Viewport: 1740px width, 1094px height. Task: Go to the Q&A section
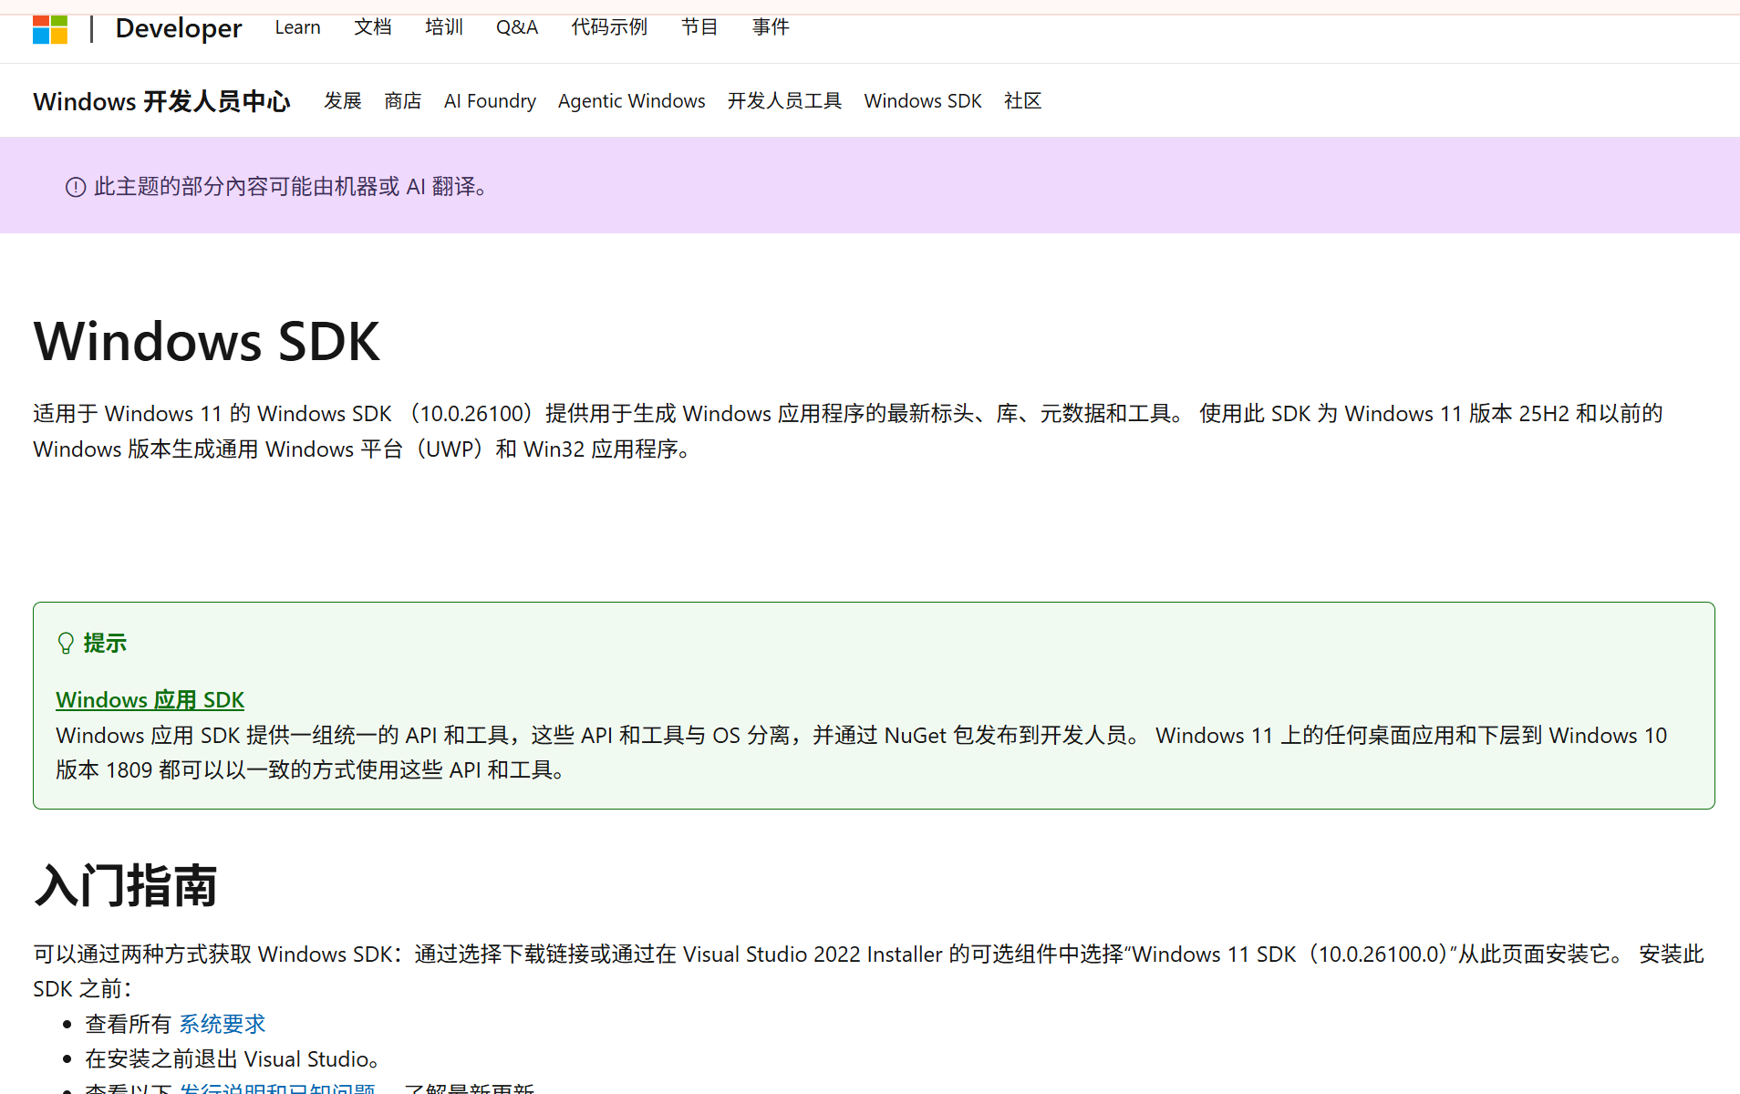point(517,27)
